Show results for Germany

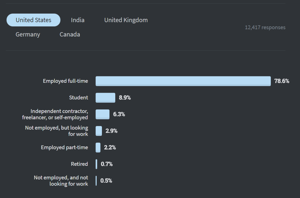coord(28,34)
